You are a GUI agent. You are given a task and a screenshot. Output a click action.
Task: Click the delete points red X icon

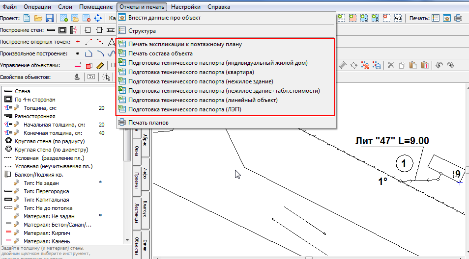click(x=365, y=65)
